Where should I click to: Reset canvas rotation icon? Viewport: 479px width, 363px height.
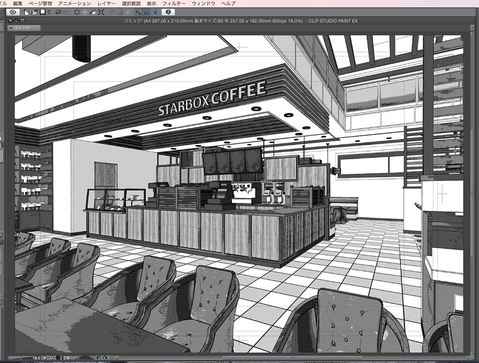pos(112,358)
